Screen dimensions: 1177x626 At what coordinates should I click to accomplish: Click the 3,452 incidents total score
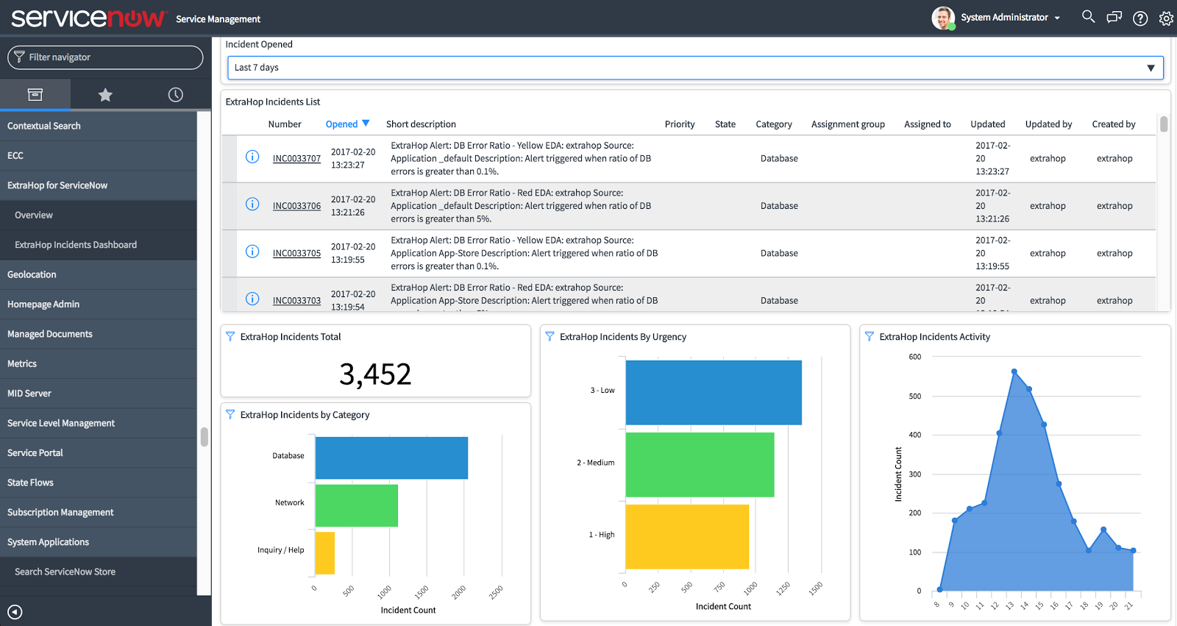point(375,374)
